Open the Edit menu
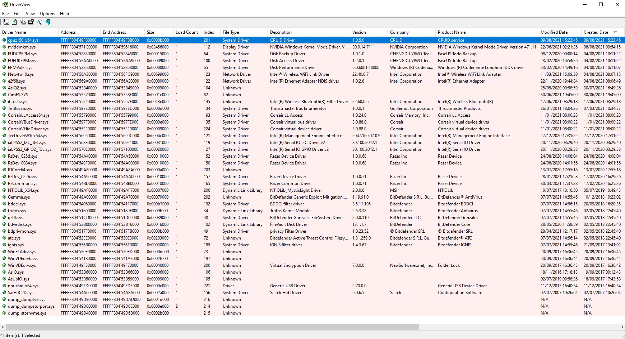The image size is (625, 339). click(17, 14)
